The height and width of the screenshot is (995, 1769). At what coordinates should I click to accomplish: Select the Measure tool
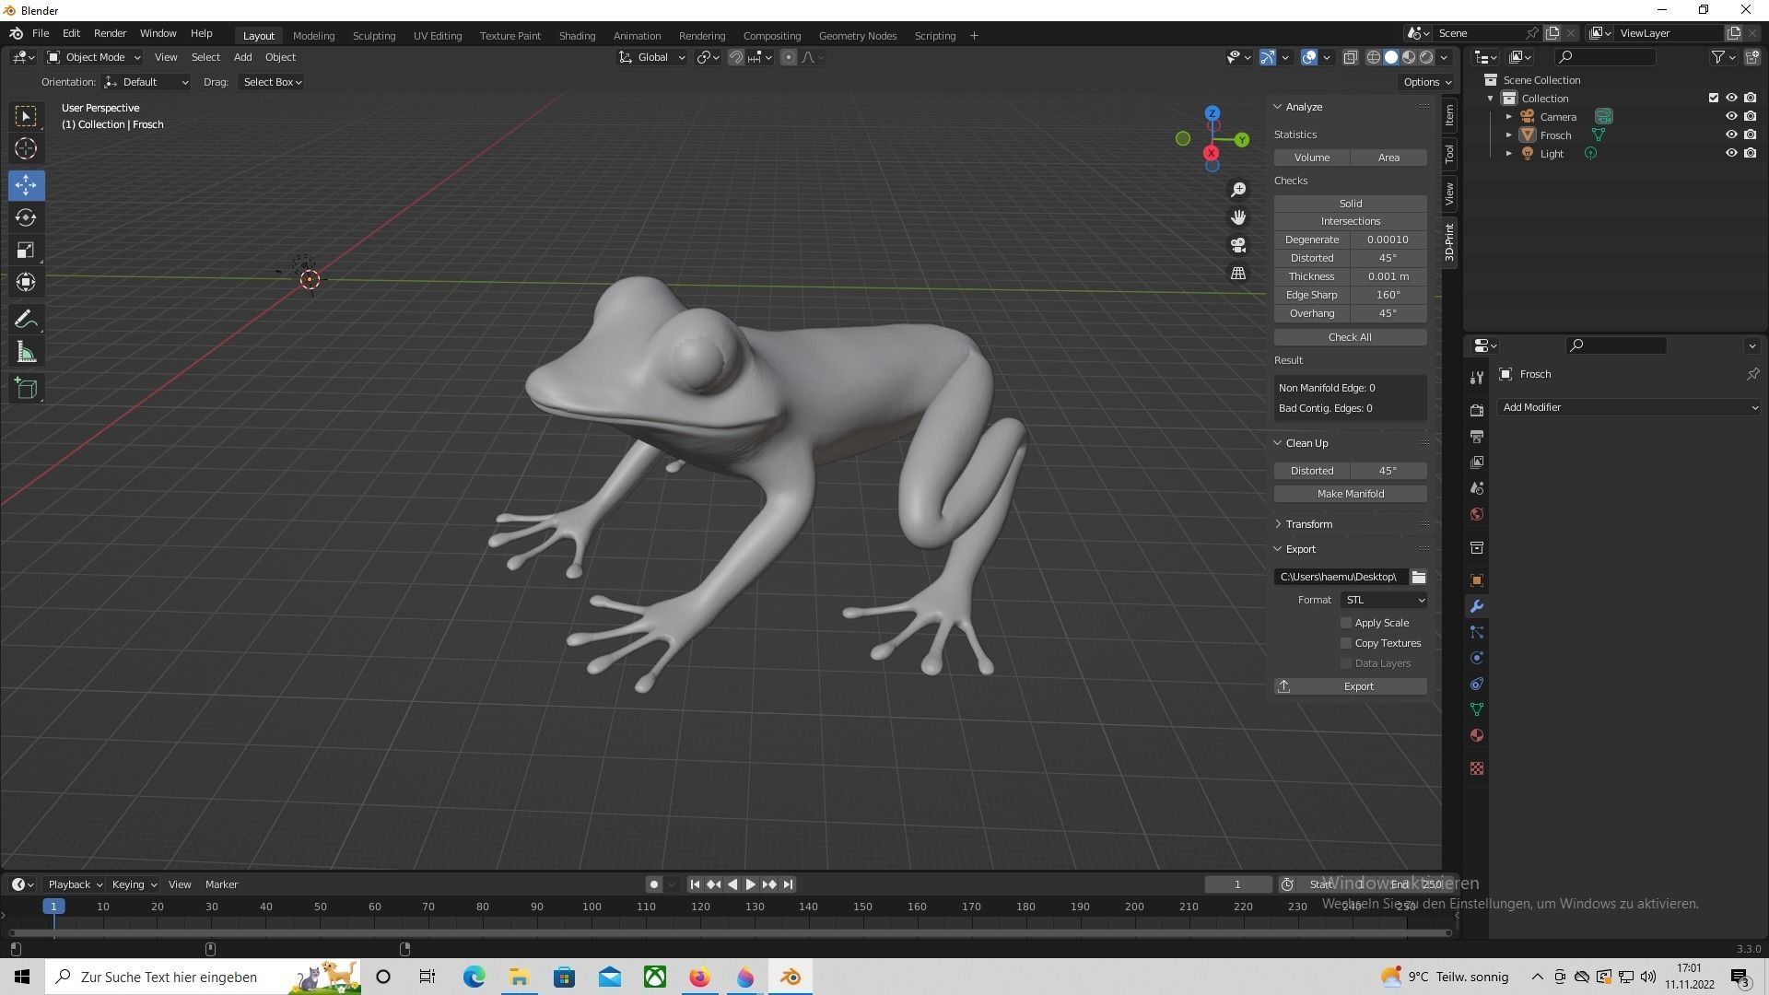26,353
